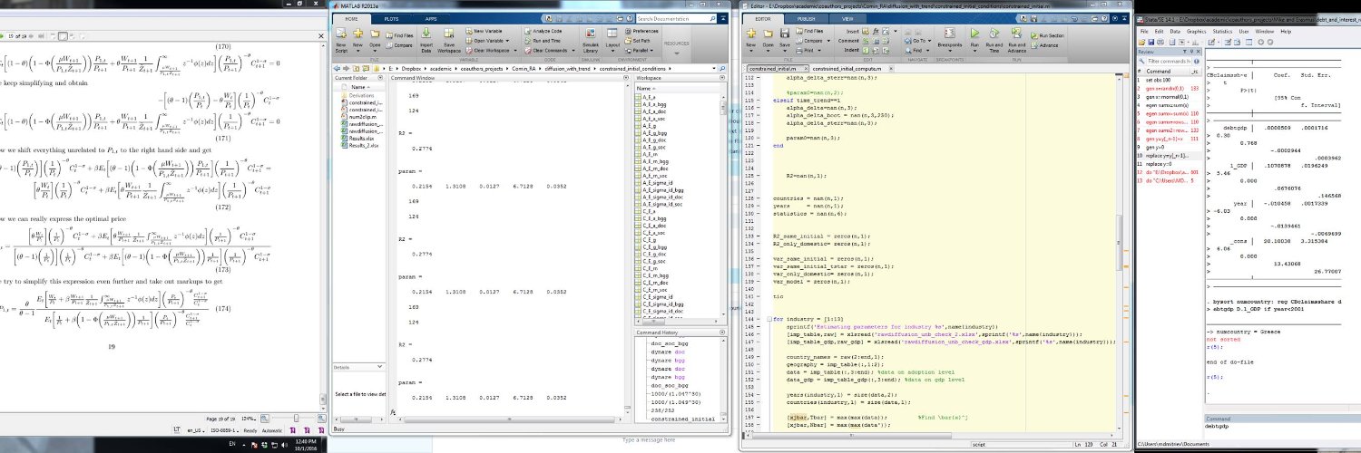Open Graphics menu in Stata

tap(1198, 31)
